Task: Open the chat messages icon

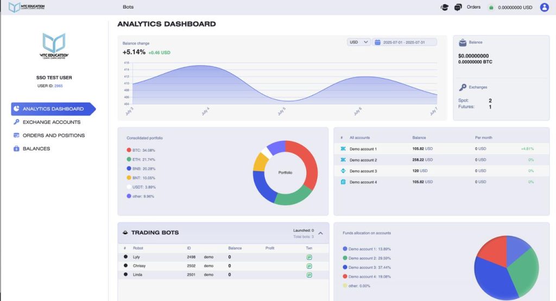Action: coord(458,7)
